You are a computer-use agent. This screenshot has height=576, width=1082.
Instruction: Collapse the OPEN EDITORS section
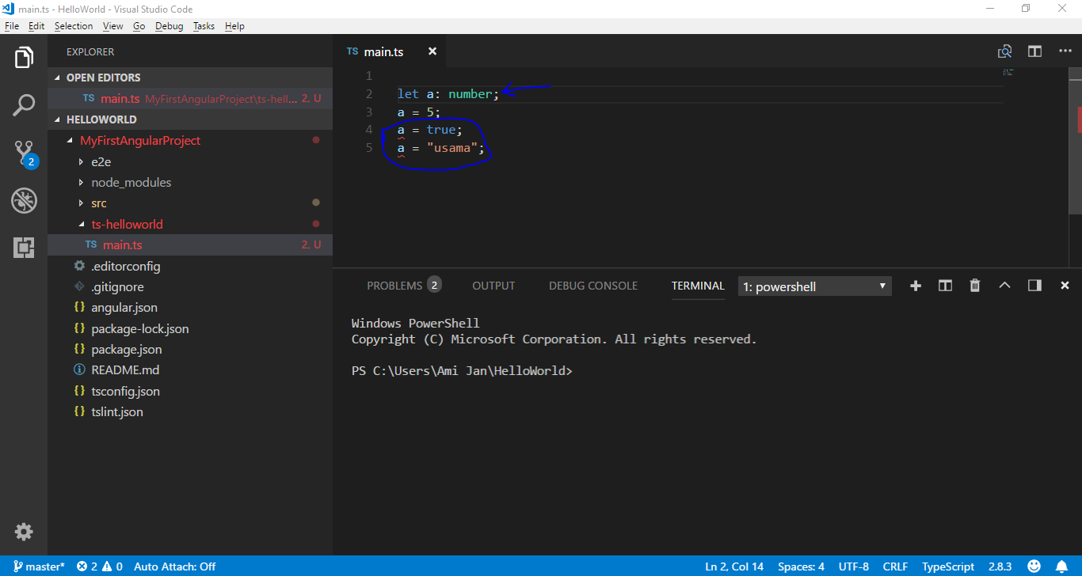coord(190,78)
